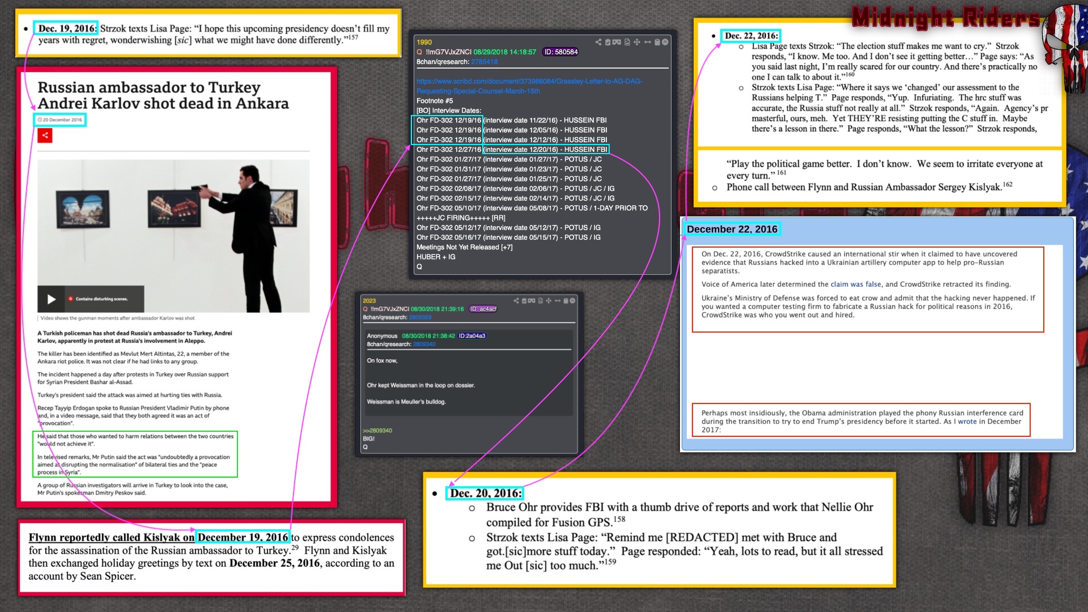This screenshot has height=612, width=1088.
Task: Click the clipboard-check icon on post 2023
Action: 524,300
